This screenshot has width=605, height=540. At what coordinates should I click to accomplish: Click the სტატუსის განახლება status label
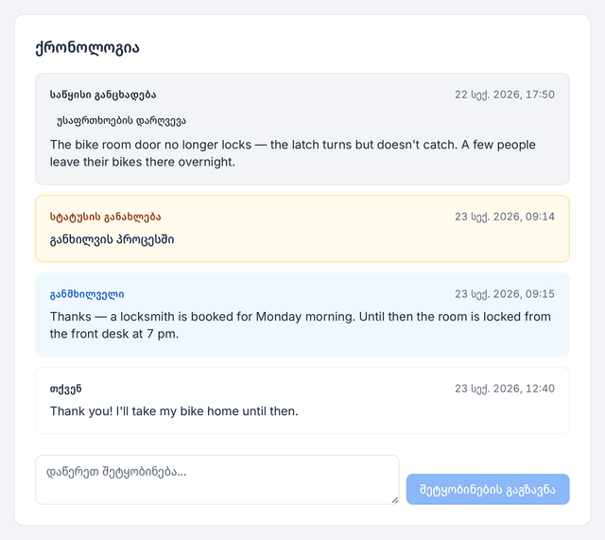coord(105,217)
